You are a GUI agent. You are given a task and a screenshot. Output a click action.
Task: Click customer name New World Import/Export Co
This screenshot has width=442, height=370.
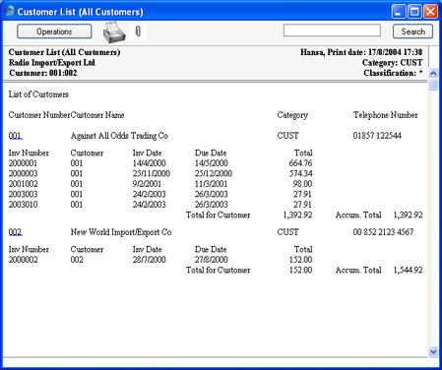(x=121, y=232)
